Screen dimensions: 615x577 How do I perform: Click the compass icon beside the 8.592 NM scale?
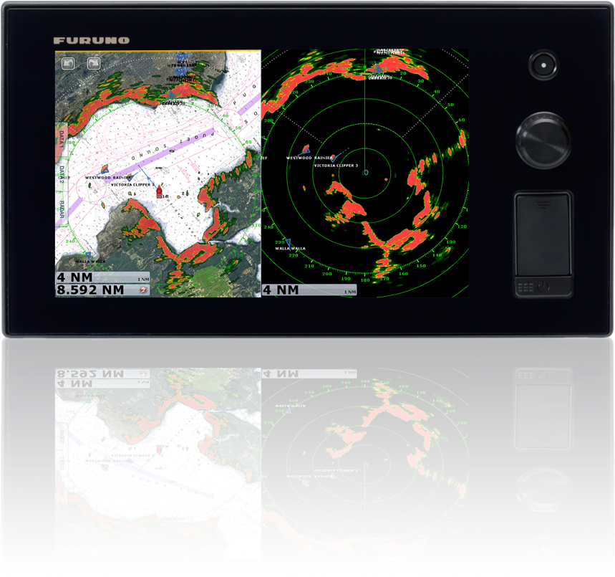pyautogui.click(x=142, y=290)
